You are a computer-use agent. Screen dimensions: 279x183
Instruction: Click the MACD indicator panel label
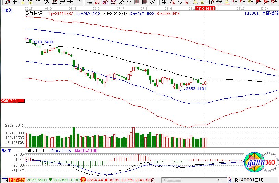(7, 151)
